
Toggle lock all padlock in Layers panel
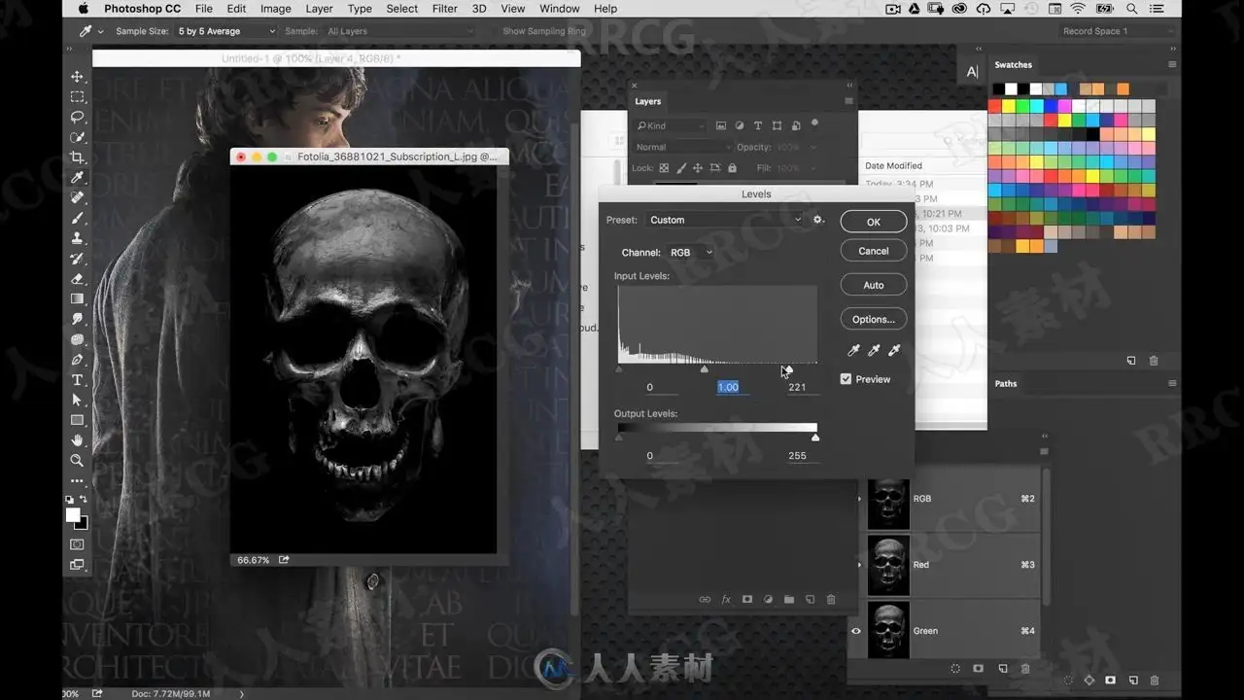(x=732, y=168)
